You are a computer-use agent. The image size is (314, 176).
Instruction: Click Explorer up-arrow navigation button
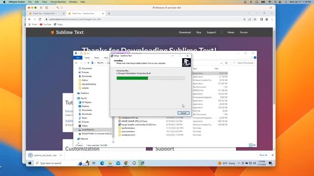[88, 63]
